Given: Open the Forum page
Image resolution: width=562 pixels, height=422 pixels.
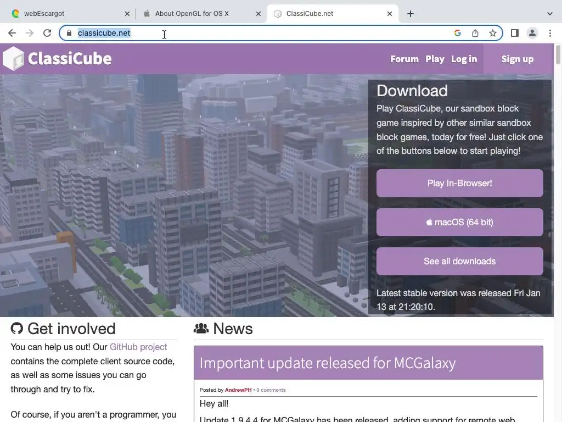Looking at the screenshot, I should pos(404,59).
